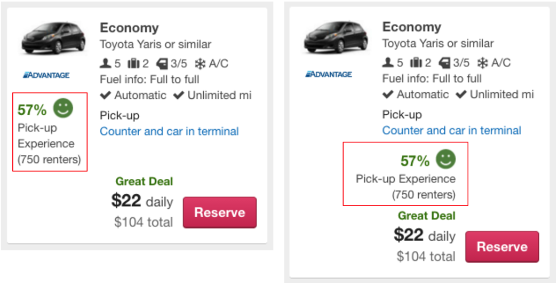Click the car door icon in left card
Screen dimensions: 558x285
[162, 64]
